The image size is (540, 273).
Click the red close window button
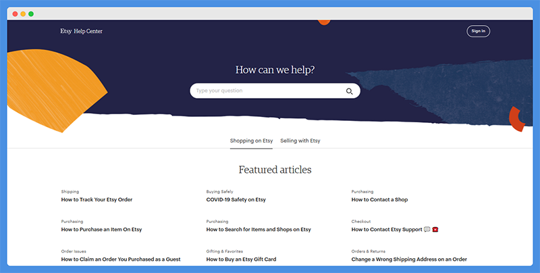15,14
